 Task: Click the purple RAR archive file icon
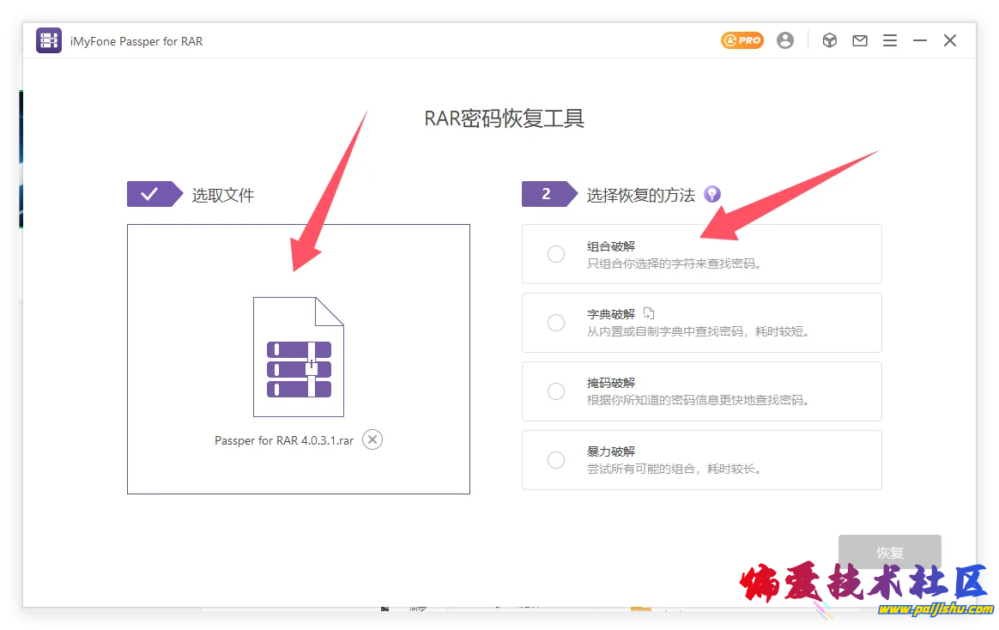coord(299,357)
